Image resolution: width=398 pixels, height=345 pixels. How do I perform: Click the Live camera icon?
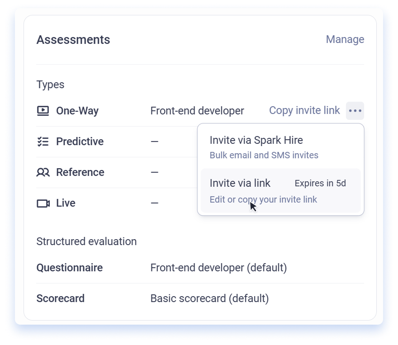tap(43, 203)
